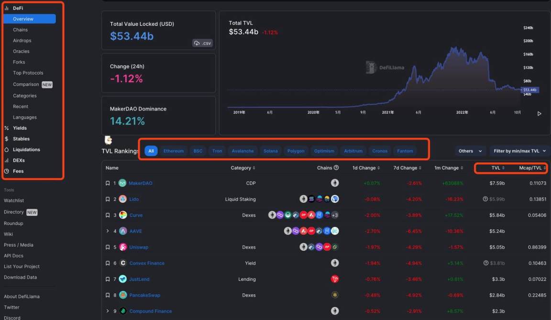The width and height of the screenshot is (551, 320).
Task: Bookmark the Uniswap protocol
Action: 108,247
